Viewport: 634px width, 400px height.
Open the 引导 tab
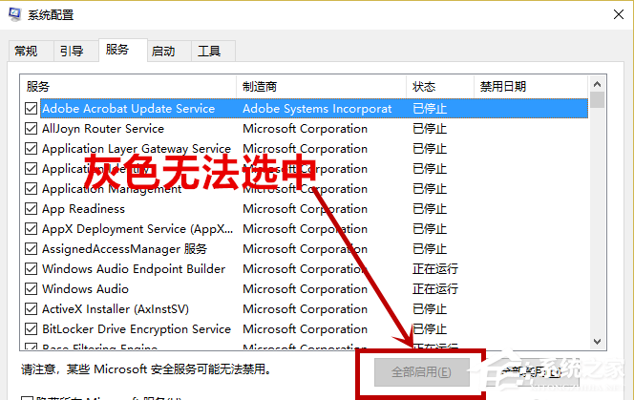click(x=71, y=51)
